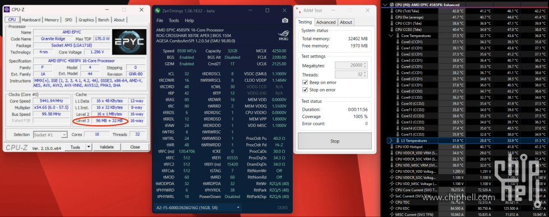Open the SPD tab in CPU-Z
549x217 pixels.
pos(68,20)
